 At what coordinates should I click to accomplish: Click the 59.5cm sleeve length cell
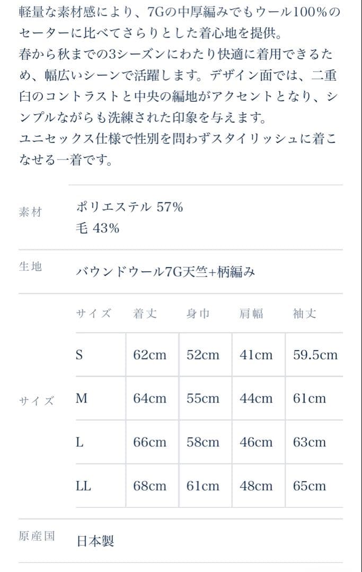pyautogui.click(x=315, y=355)
